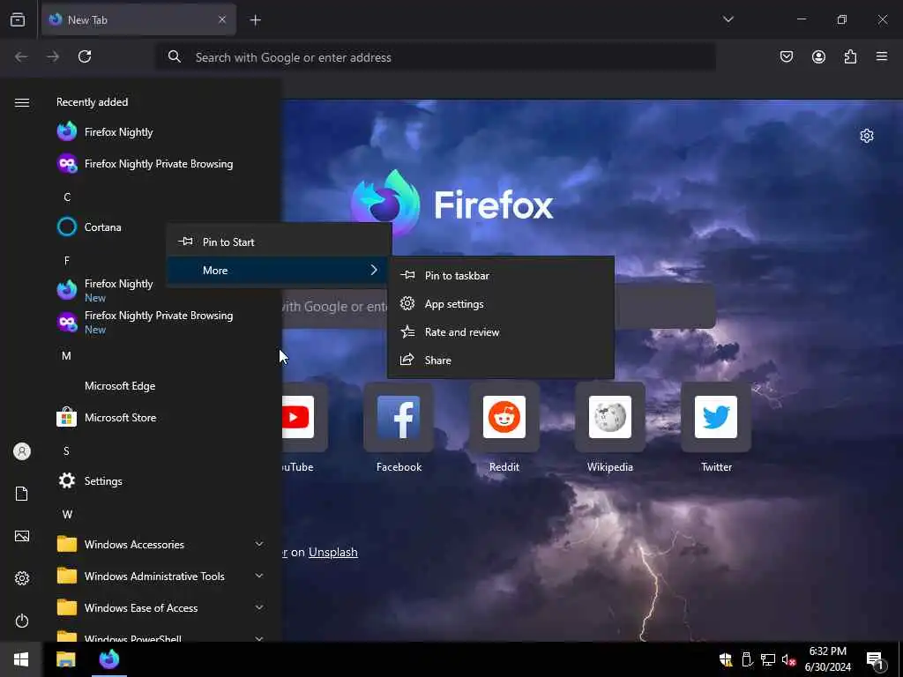
Task: Close the New Tab tab
Action: tap(222, 19)
